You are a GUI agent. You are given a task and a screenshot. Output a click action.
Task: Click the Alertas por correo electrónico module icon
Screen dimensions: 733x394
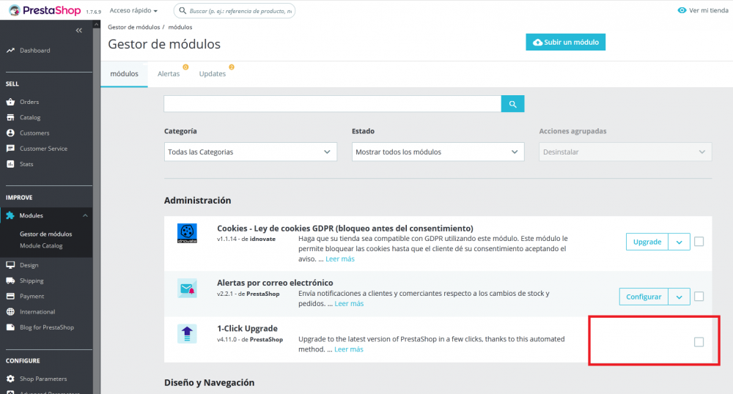(x=187, y=289)
